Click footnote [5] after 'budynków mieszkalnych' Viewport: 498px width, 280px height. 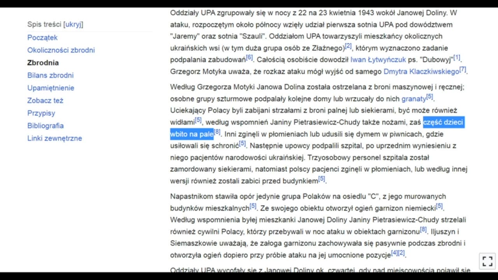[253, 206]
